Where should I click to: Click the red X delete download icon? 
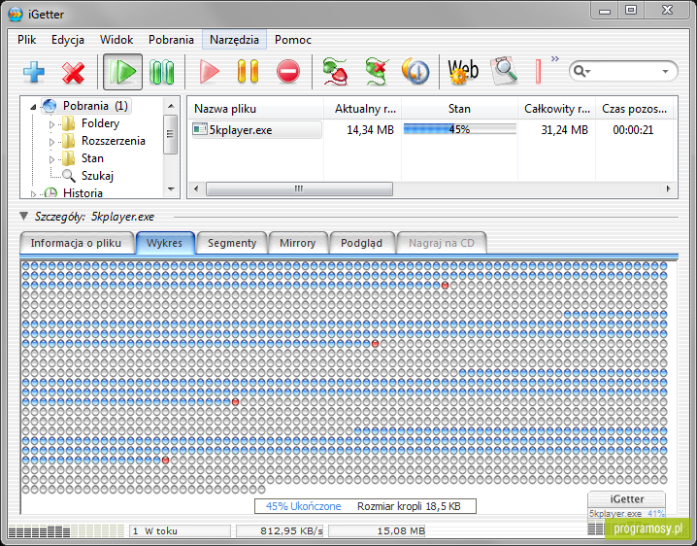74,72
